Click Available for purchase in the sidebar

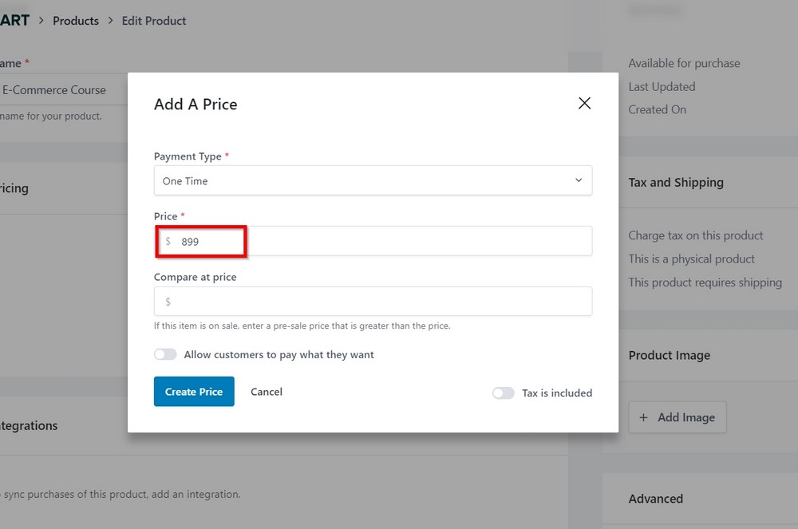(x=683, y=63)
